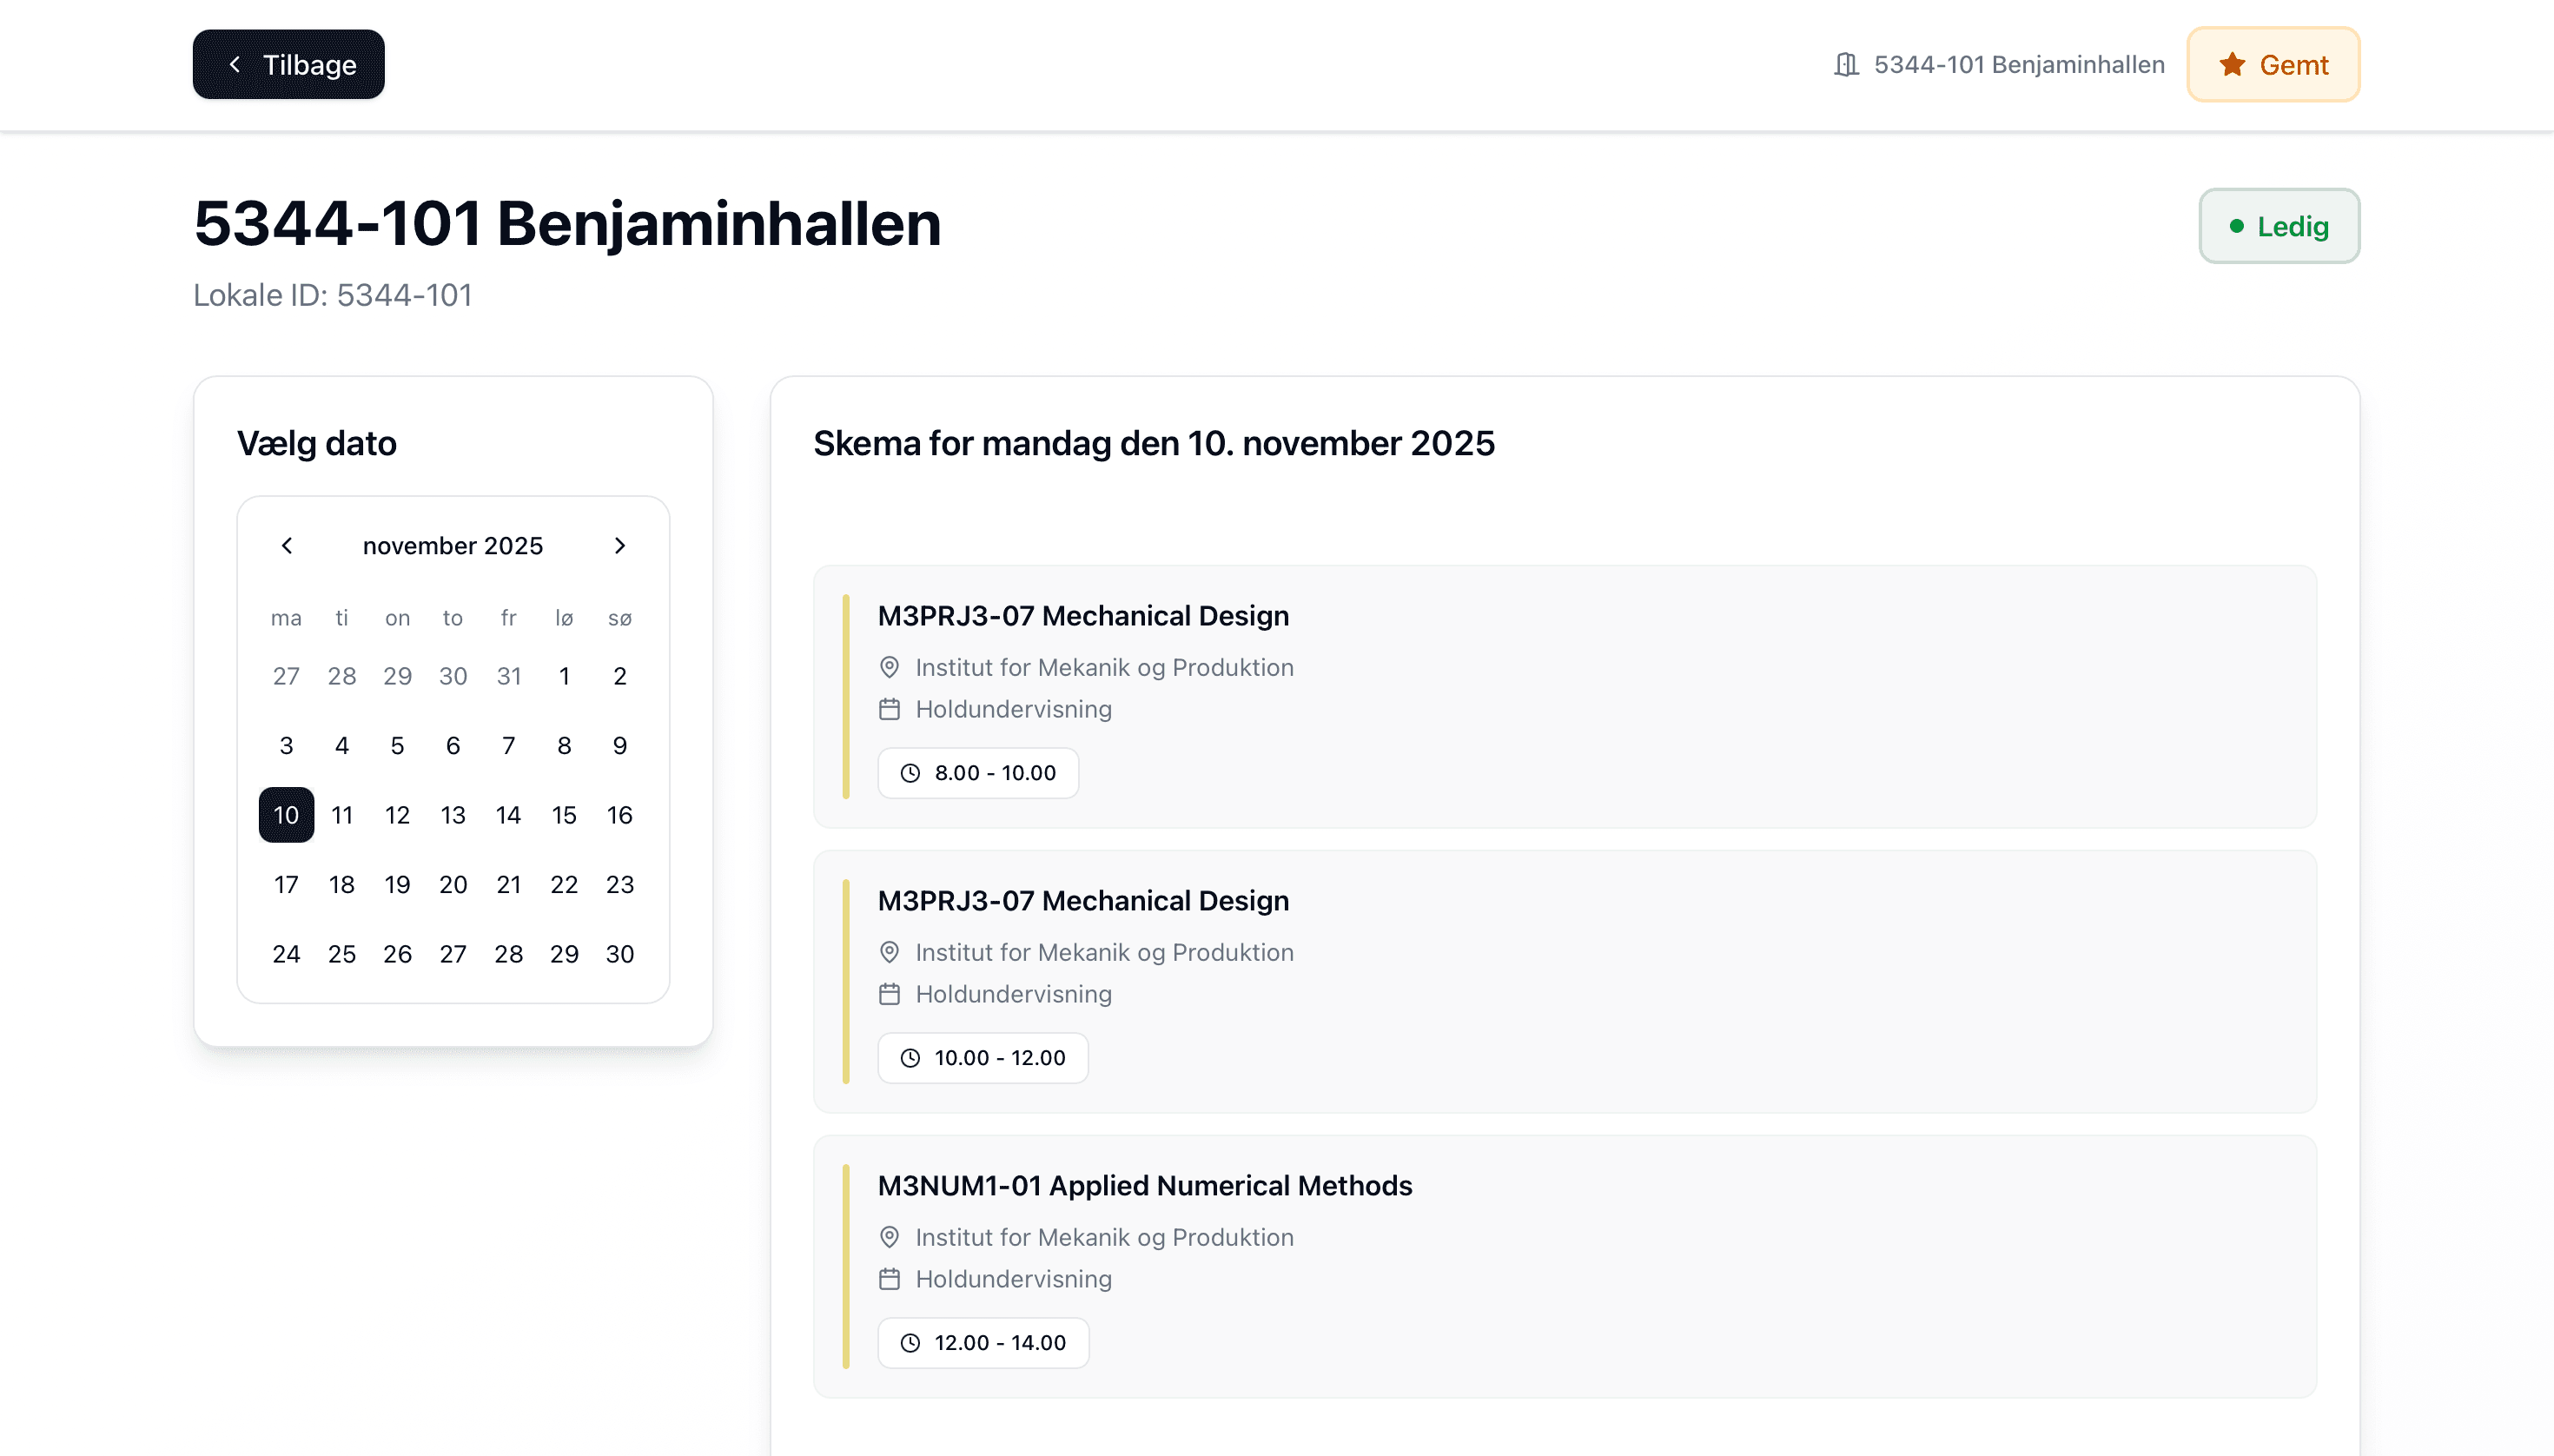Click the back chevron inside the Tilbage button
The height and width of the screenshot is (1456, 2554).
point(235,64)
